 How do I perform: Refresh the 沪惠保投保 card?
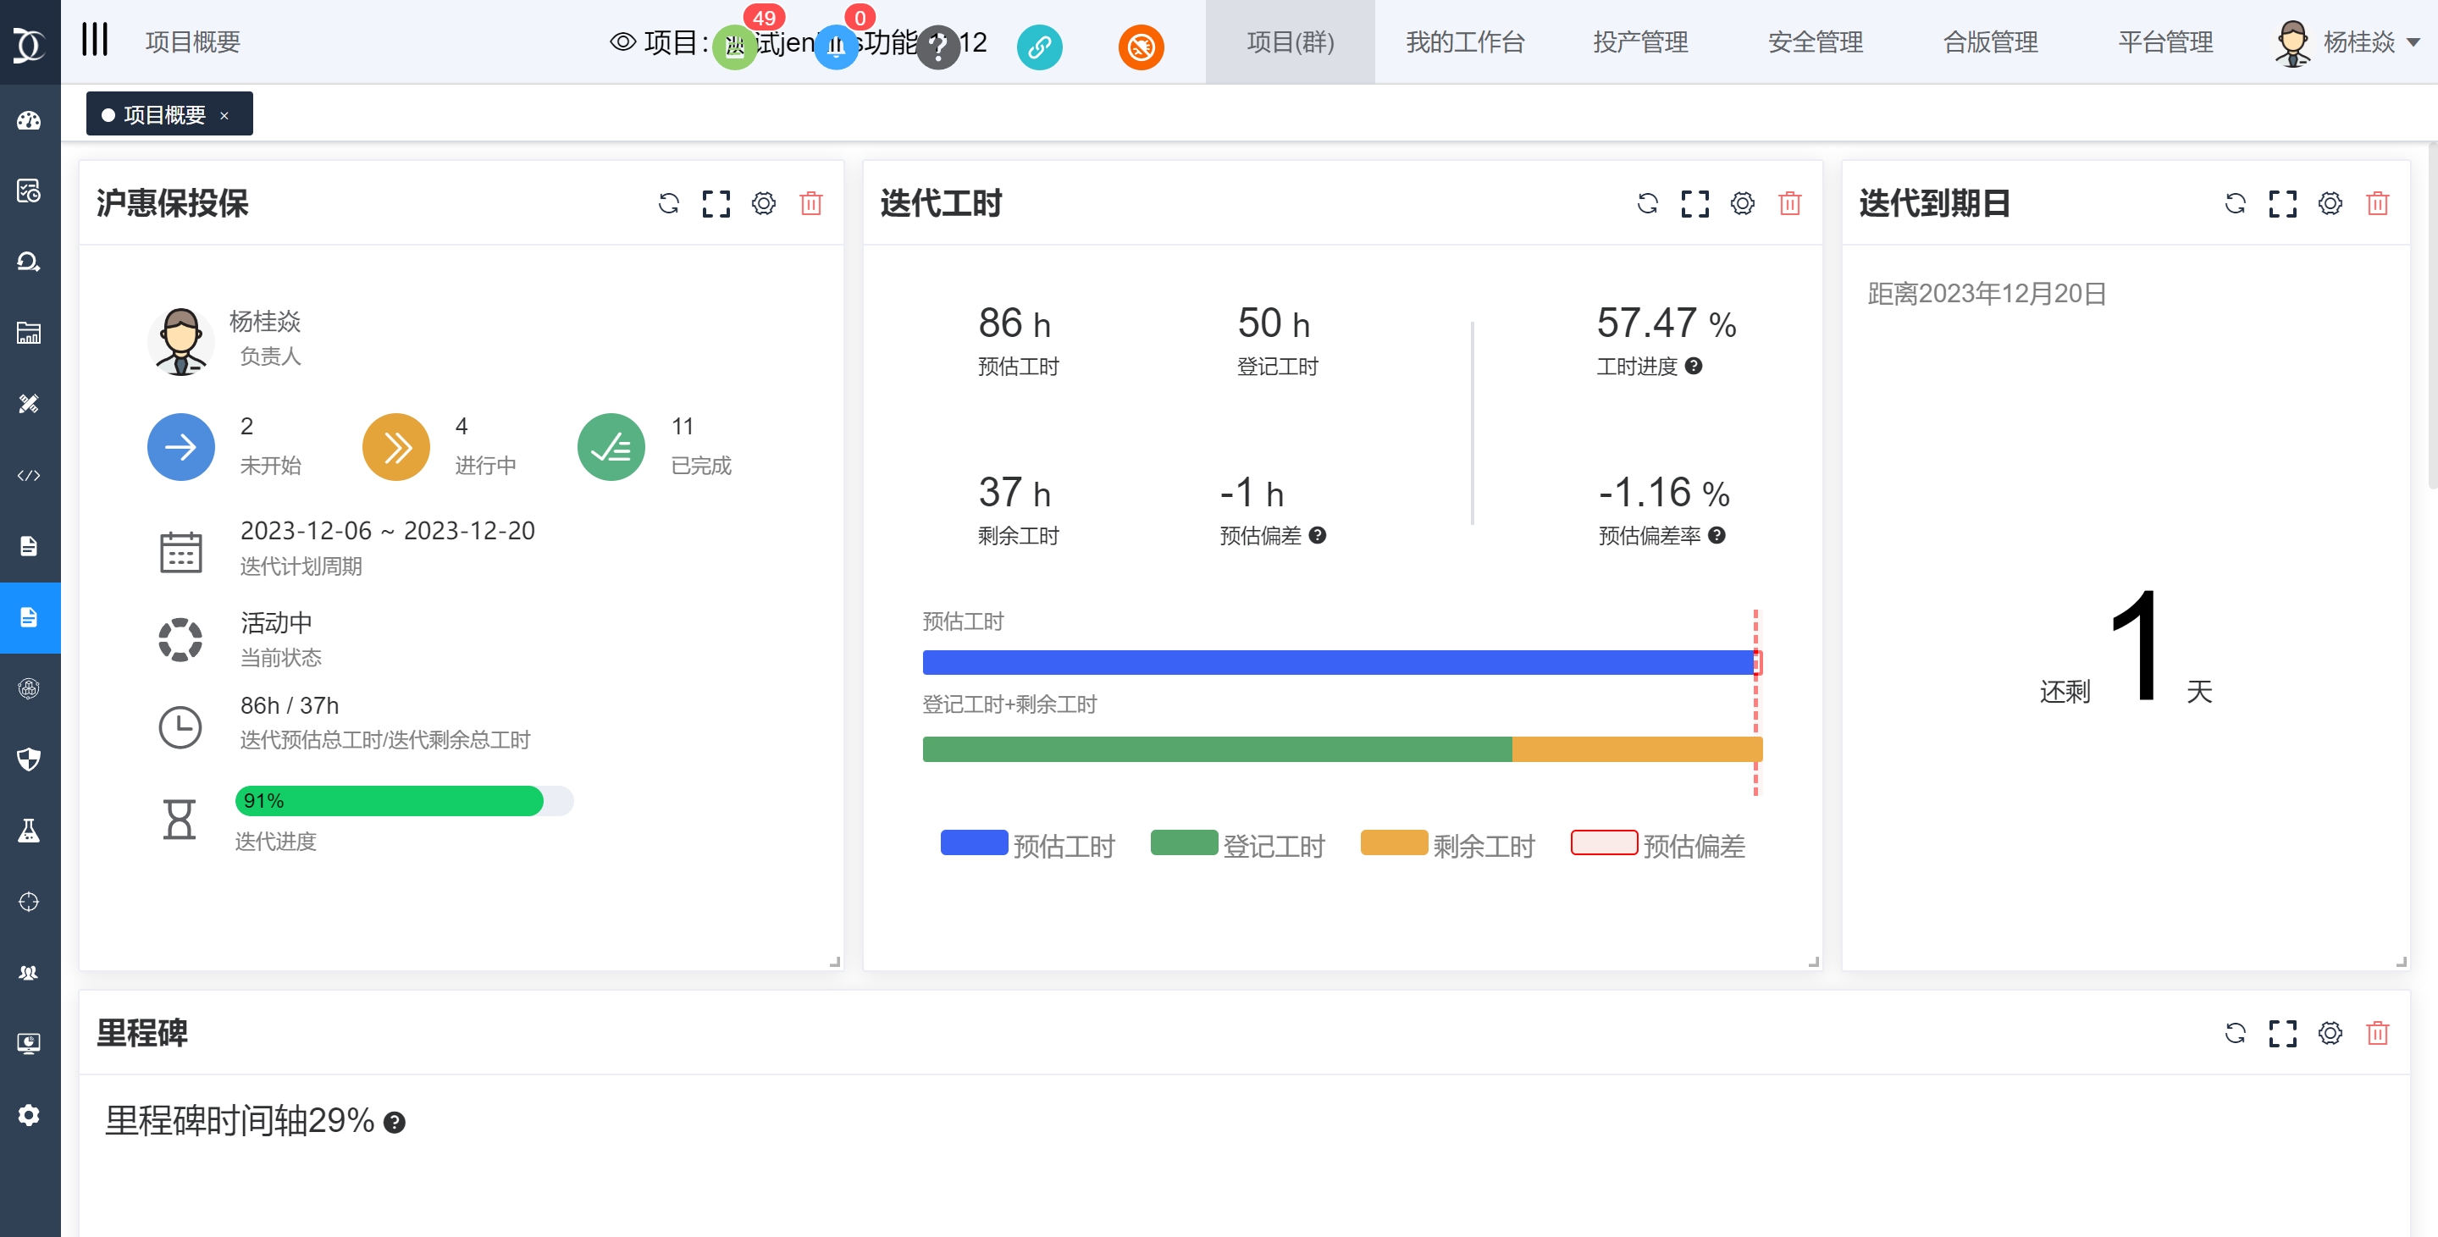click(x=668, y=203)
